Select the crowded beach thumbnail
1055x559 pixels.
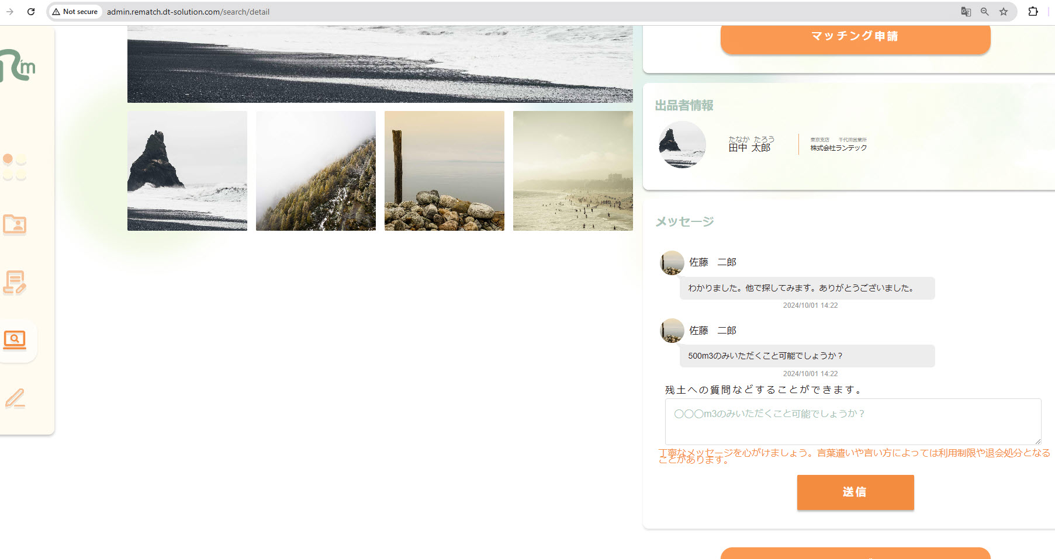pyautogui.click(x=573, y=171)
